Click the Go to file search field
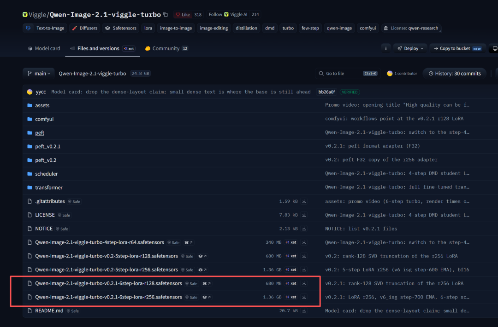Image resolution: width=498 pixels, height=327 pixels. (x=348, y=74)
